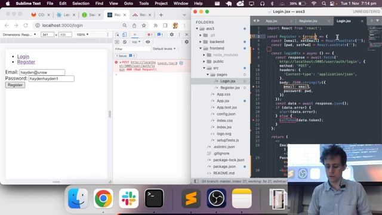Clear the console output

click(125, 42)
